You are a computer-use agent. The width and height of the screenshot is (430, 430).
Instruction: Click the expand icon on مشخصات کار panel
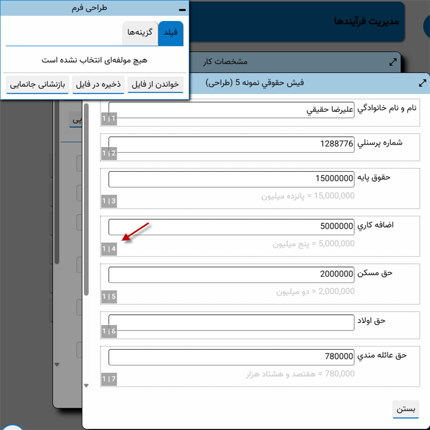click(x=393, y=62)
